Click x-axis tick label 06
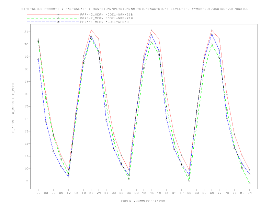272x210 pixels. click(x=54, y=193)
